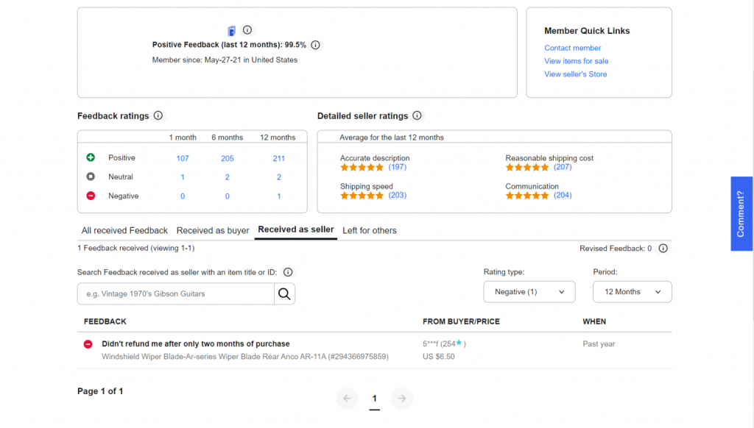Click info icon next to Revised Feedback
Image resolution: width=754 pixels, height=428 pixels.
click(x=663, y=249)
